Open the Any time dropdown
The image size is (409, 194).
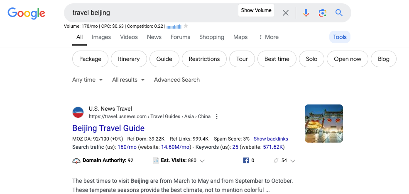tap(88, 80)
